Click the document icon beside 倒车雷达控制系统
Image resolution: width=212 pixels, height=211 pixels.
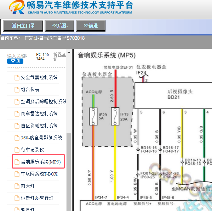click(17, 114)
